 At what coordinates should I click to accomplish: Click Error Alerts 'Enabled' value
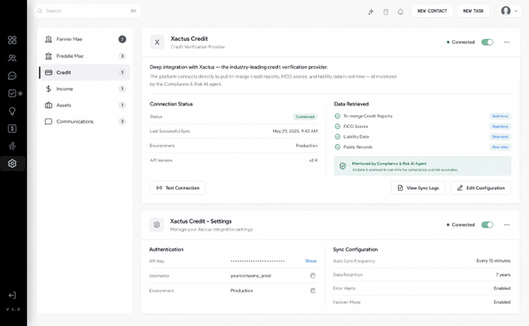(502, 289)
